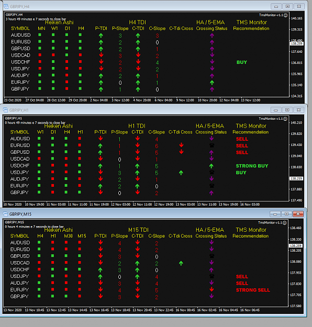Click red MN Heiken Ashi square, USDCAD row, H4 window
The width and height of the screenshot is (312, 327).
point(40,55)
